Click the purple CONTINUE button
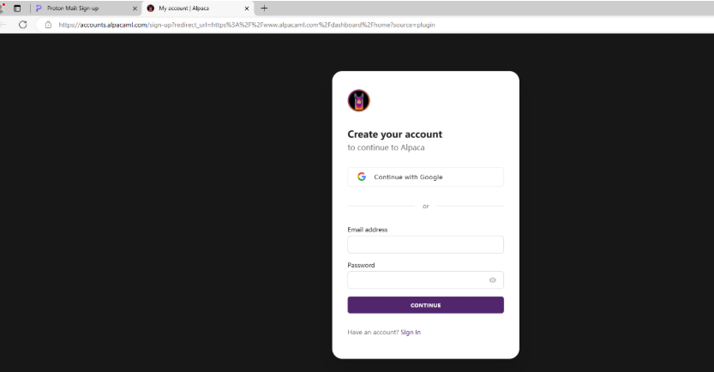714x372 pixels. [425, 305]
